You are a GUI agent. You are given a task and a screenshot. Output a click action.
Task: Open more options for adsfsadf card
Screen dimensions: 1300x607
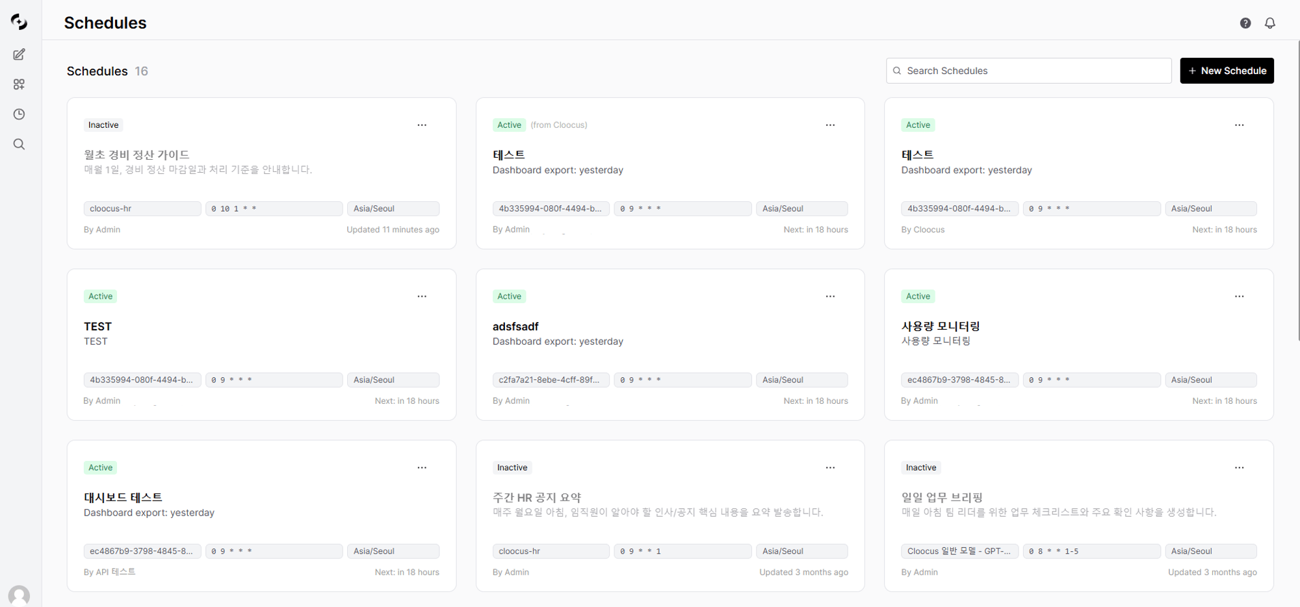[830, 296]
